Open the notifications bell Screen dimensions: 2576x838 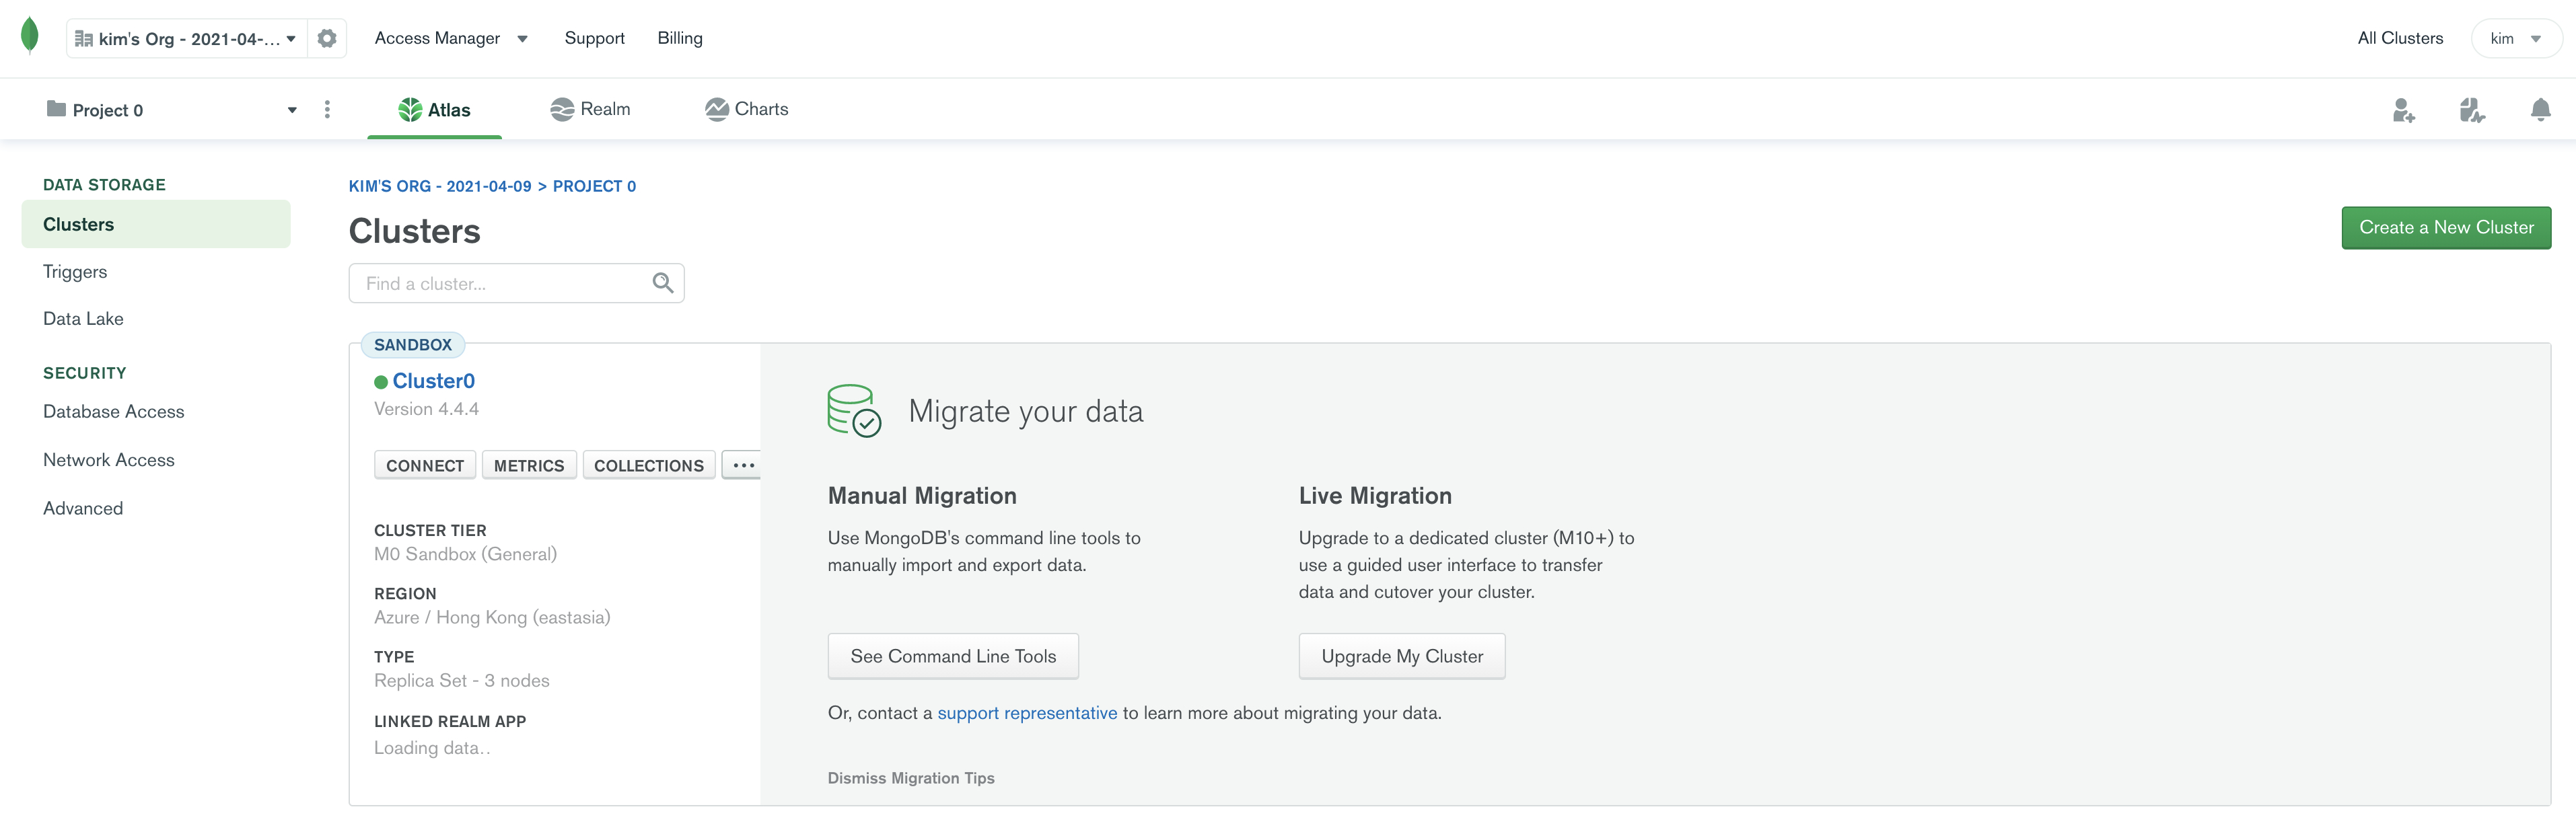2540,110
